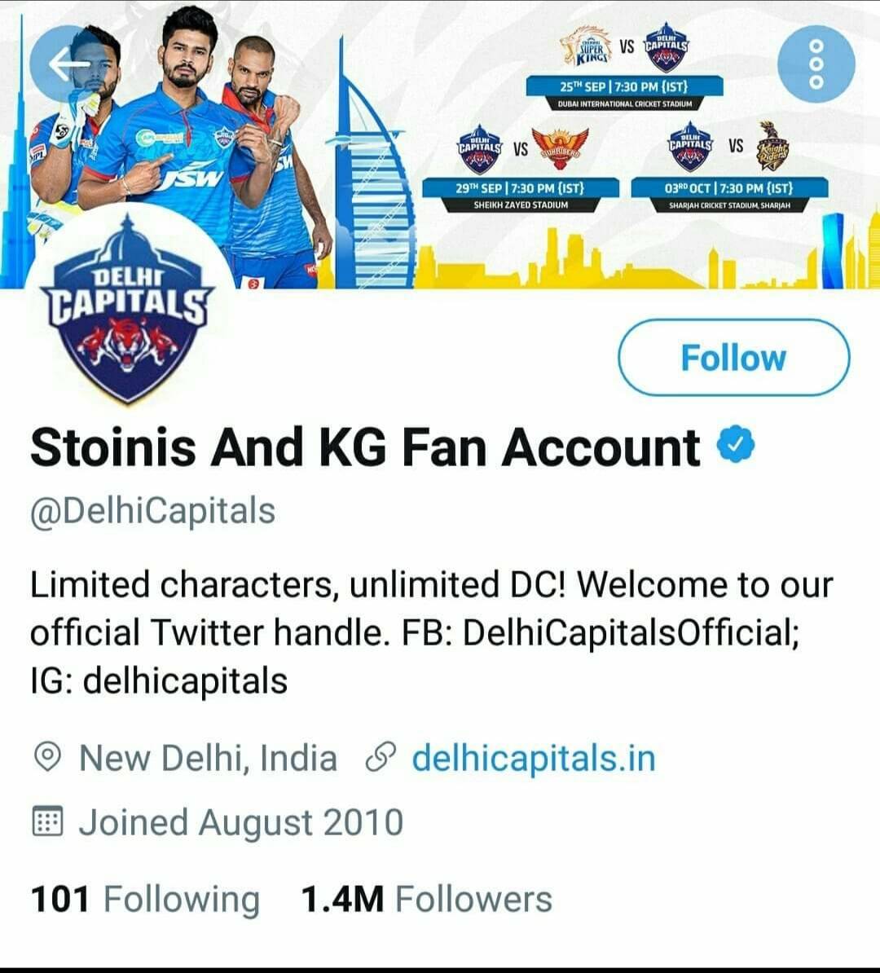The height and width of the screenshot is (973, 880).
Task: Tap the location pin icon
Action: 48,758
